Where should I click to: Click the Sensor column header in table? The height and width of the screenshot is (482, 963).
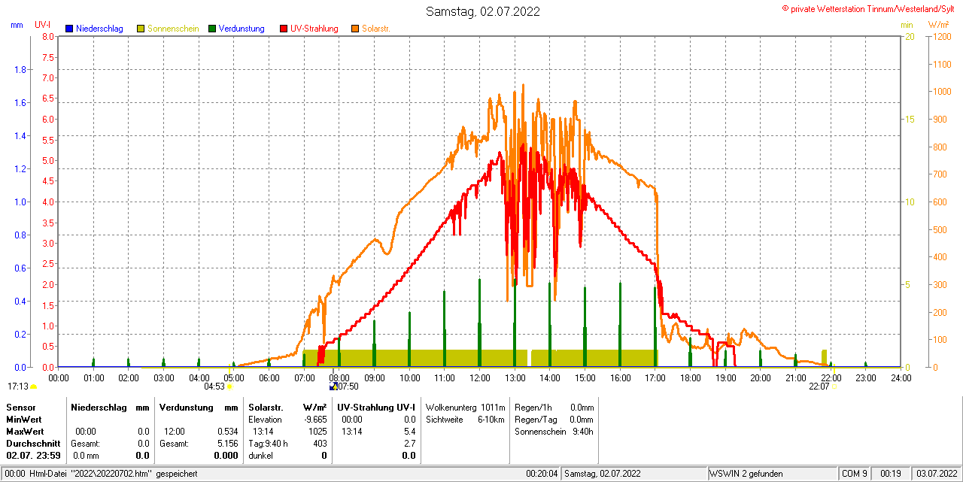click(x=20, y=407)
